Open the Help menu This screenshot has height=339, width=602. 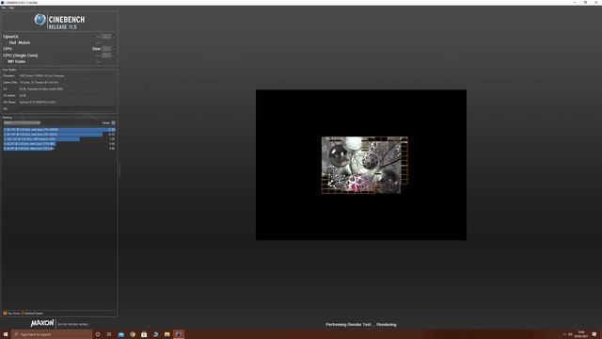pos(11,8)
